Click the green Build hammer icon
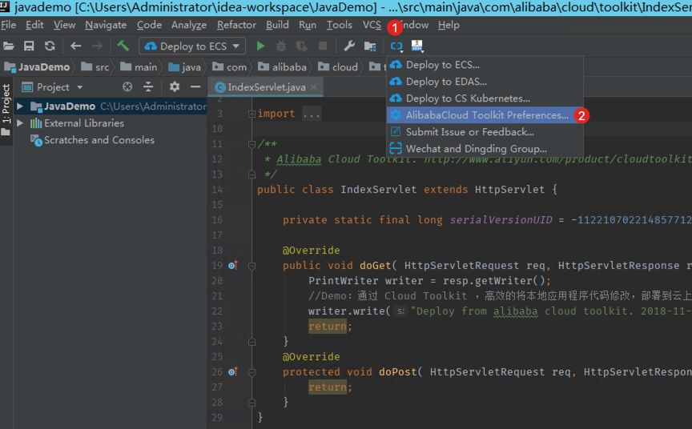This screenshot has height=429, width=692. coord(123,46)
